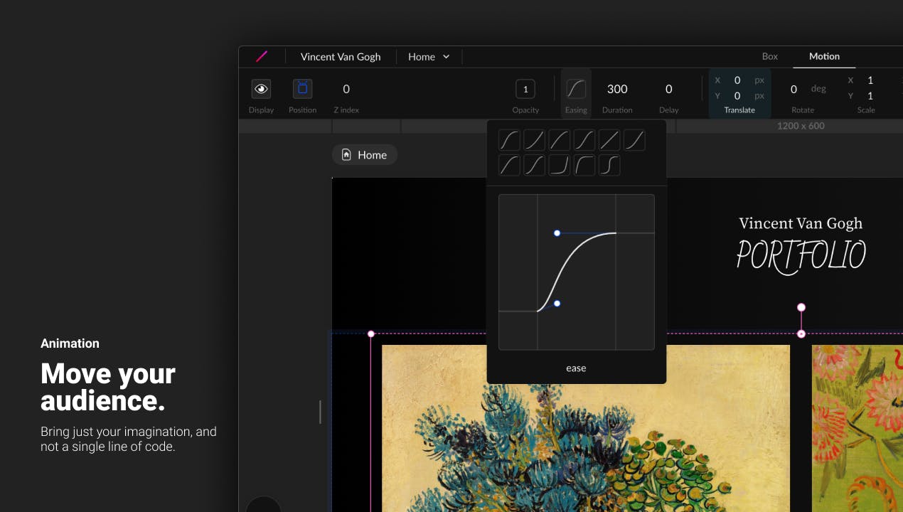Click the blue flowers painting thumbnail
Viewport: 903px width, 512px height.
click(x=586, y=428)
